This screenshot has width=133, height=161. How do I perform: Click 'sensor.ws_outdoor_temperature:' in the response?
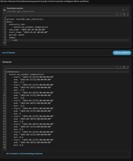(x=27, y=74)
